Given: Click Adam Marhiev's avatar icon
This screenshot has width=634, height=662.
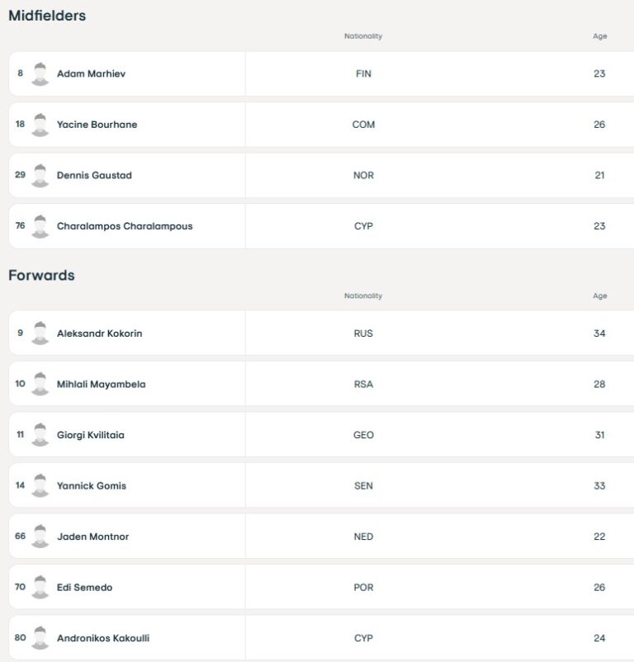Looking at the screenshot, I should click(x=40, y=73).
